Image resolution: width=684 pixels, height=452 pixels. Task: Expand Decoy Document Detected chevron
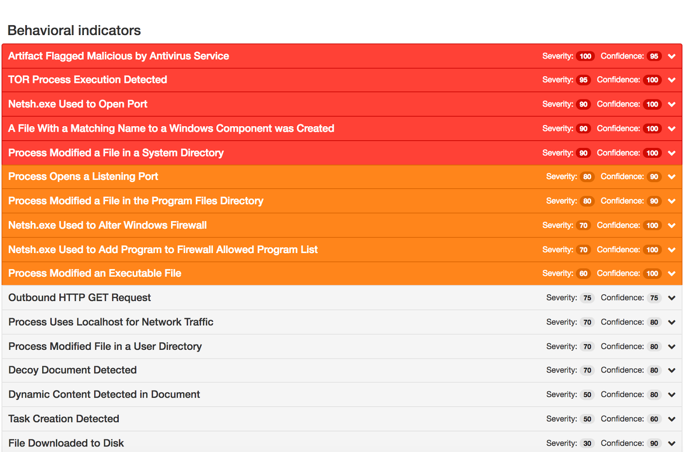[672, 370]
